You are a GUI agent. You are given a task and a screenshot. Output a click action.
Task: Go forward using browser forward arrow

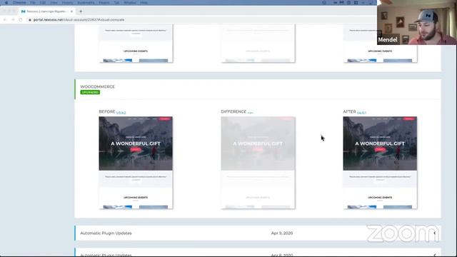[13, 20]
